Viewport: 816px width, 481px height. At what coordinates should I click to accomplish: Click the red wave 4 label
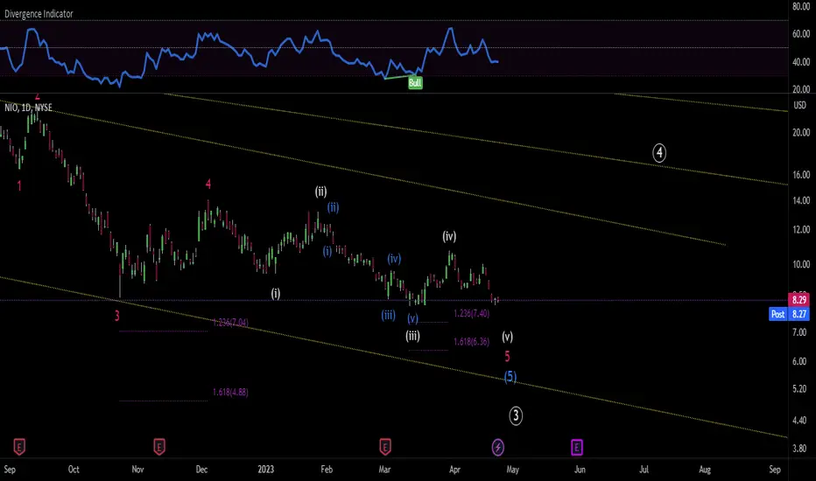[x=208, y=184]
